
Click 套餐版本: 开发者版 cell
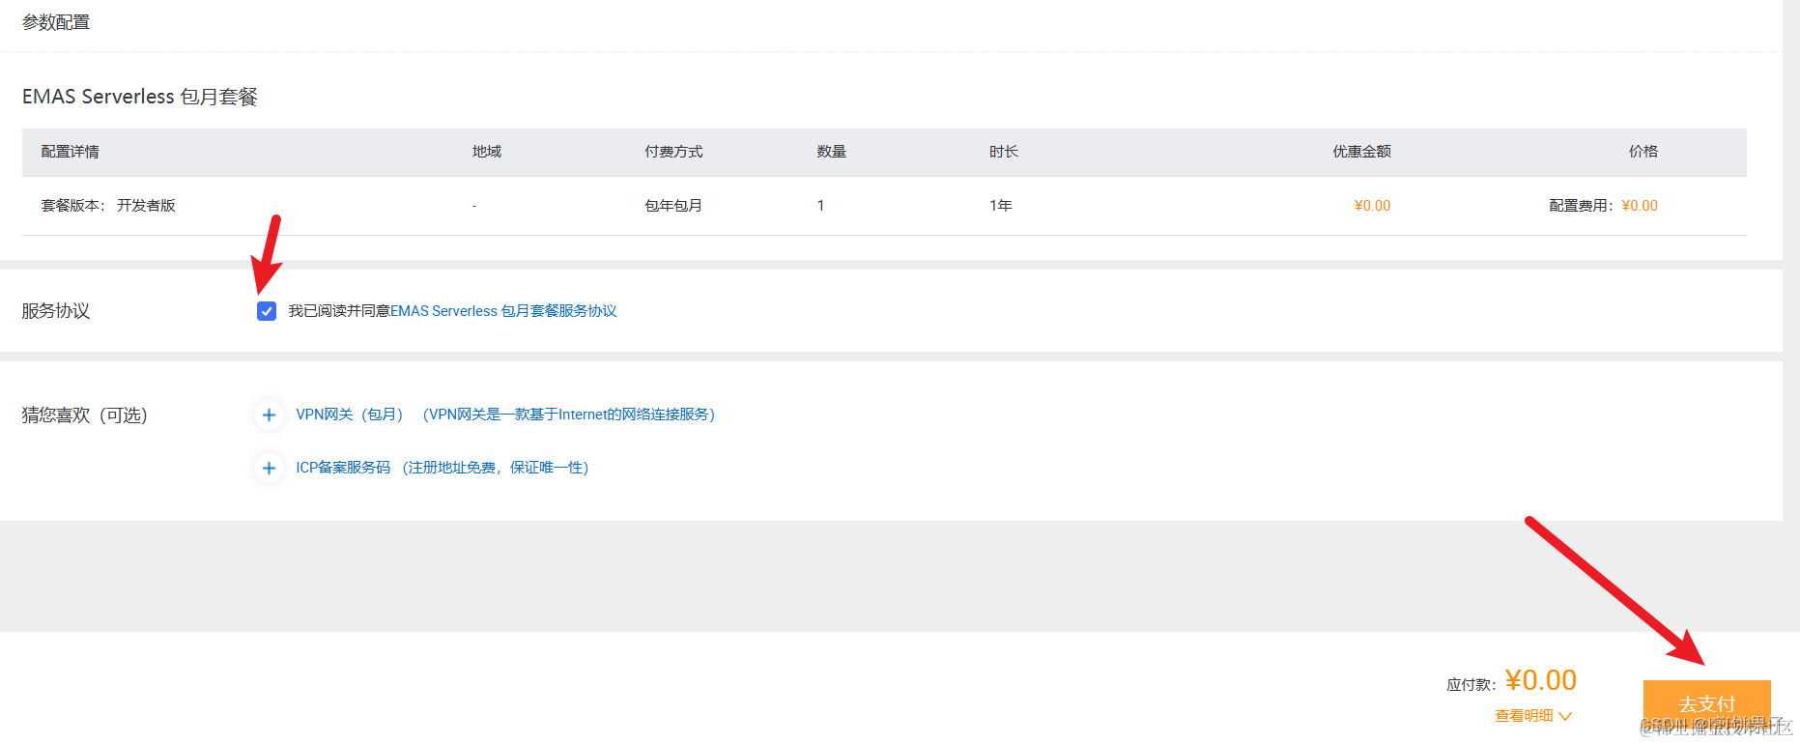pyautogui.click(x=108, y=206)
